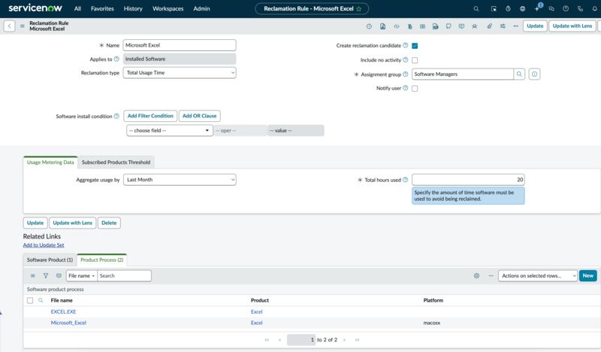Check the Include no activity checkbox
Screen dimensions: 601x352
tap(415, 60)
